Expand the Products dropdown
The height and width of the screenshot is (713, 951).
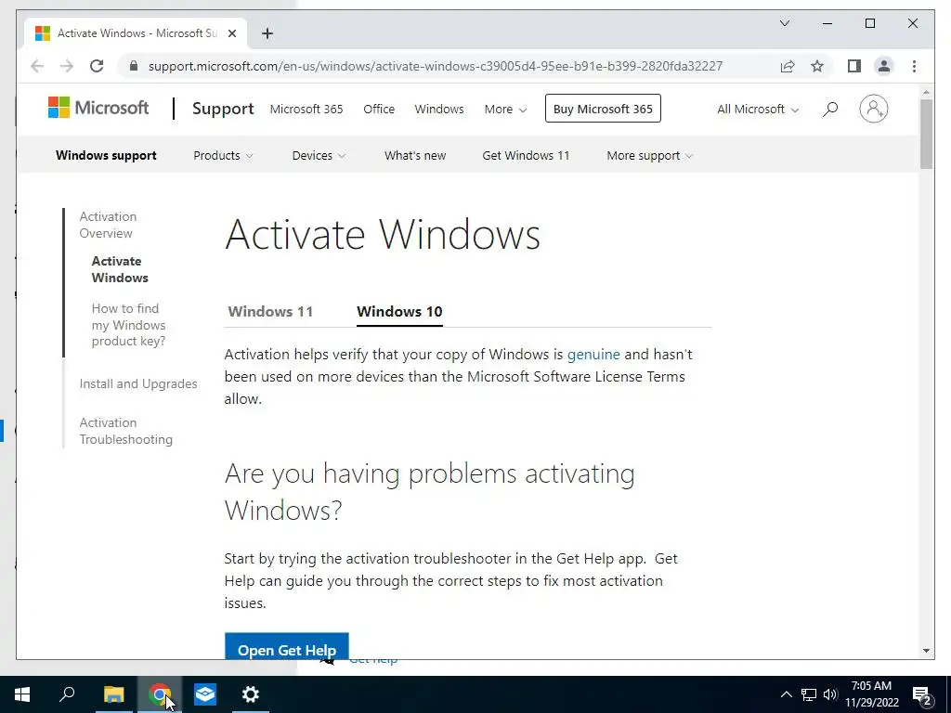(x=223, y=156)
